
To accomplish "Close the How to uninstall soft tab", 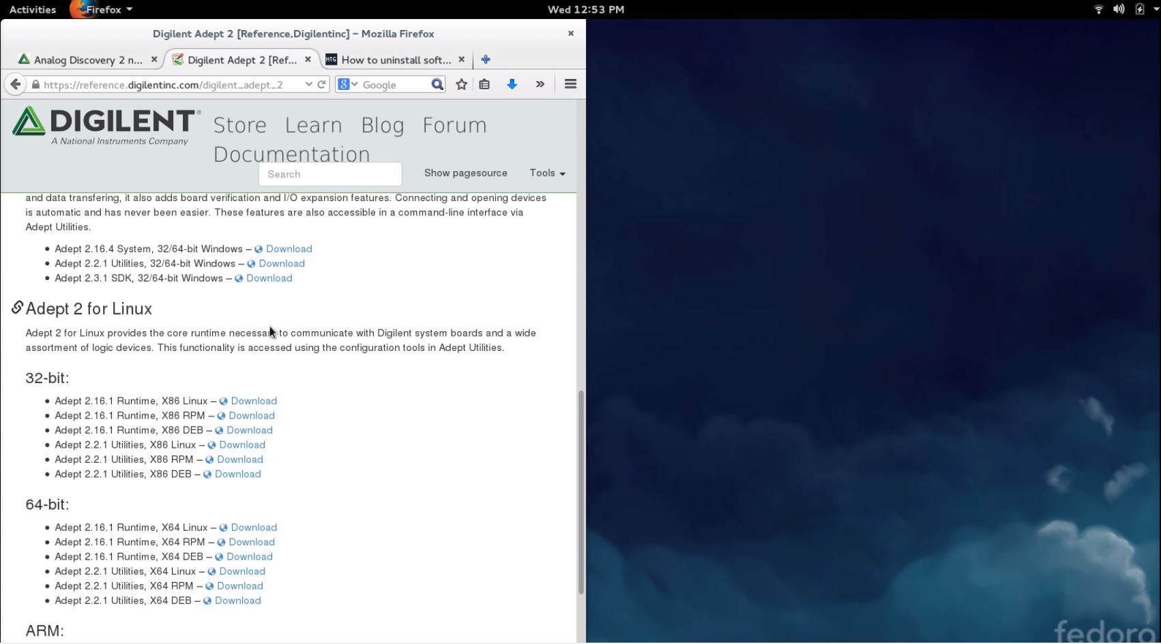I will pos(462,59).
